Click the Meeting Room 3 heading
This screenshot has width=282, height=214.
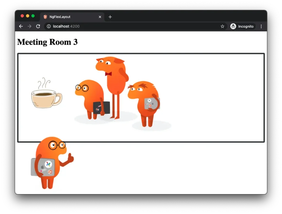click(x=47, y=42)
